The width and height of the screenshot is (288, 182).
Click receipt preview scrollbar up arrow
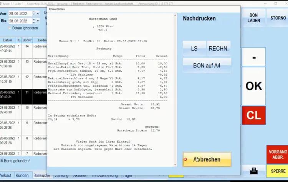(175, 15)
